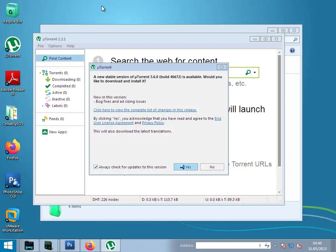
Task: Open the µTorrent desktop shortcut
Action: 13,47
